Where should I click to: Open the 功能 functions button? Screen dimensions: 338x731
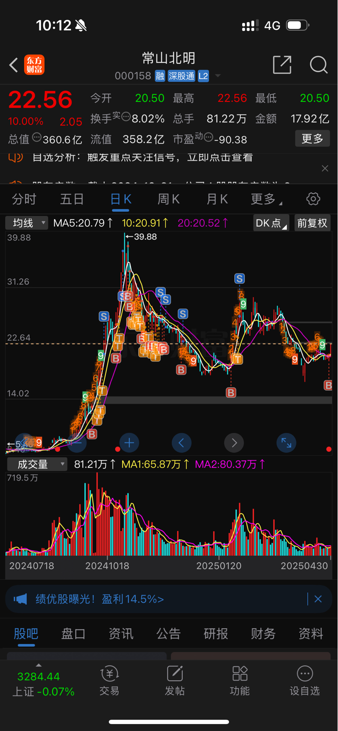[x=240, y=681]
